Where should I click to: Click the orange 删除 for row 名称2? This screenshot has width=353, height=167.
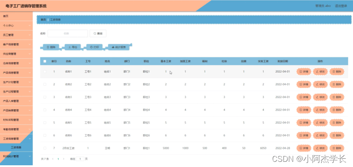(x=337, y=85)
